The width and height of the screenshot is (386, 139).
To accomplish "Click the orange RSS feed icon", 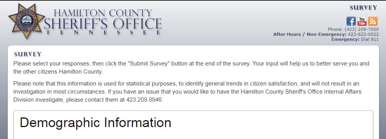I will (373, 21).
